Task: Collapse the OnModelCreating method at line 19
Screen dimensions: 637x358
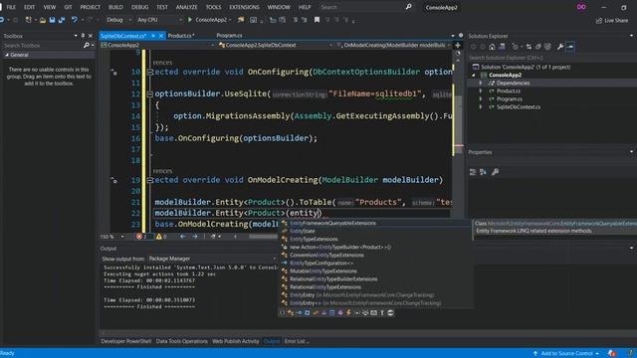Action: (149, 180)
